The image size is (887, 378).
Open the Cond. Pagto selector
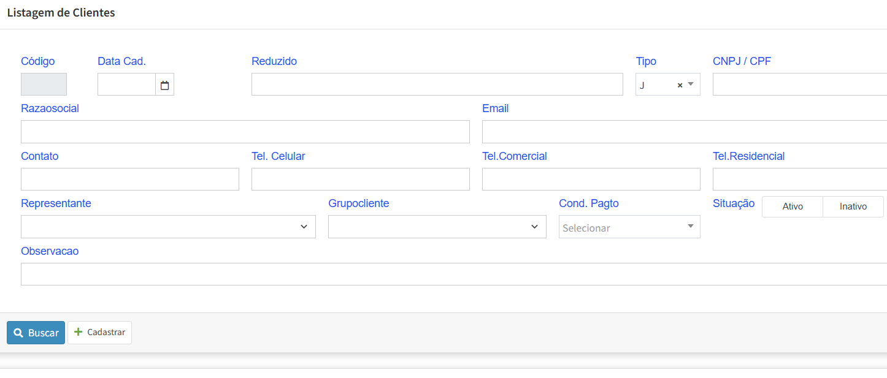(629, 227)
